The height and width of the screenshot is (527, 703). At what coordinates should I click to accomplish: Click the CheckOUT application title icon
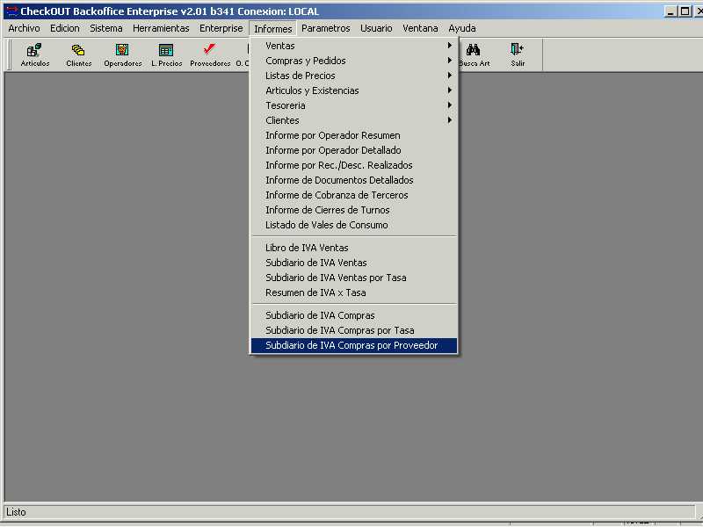(11, 11)
